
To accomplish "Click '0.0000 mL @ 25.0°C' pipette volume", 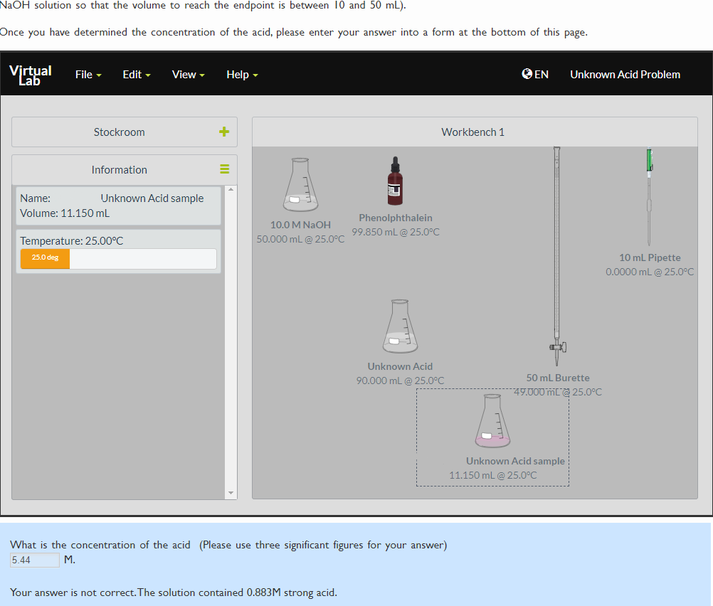I will (x=650, y=272).
